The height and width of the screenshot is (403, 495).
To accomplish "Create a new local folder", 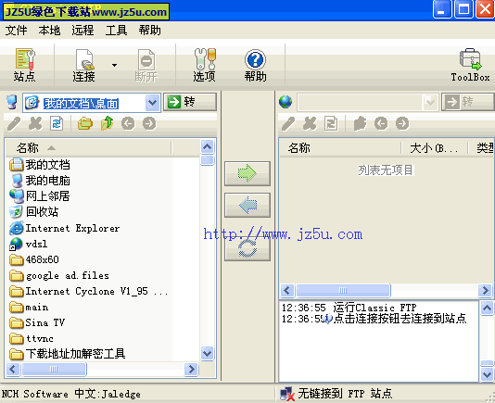I will coord(85,123).
